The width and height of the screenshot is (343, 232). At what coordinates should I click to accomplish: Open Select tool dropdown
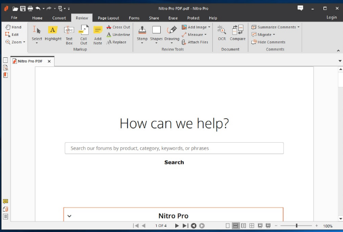(x=37, y=43)
